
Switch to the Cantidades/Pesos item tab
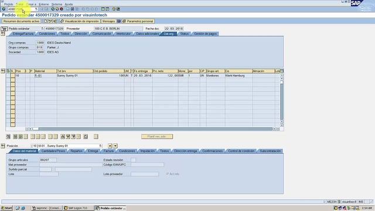[53, 151]
